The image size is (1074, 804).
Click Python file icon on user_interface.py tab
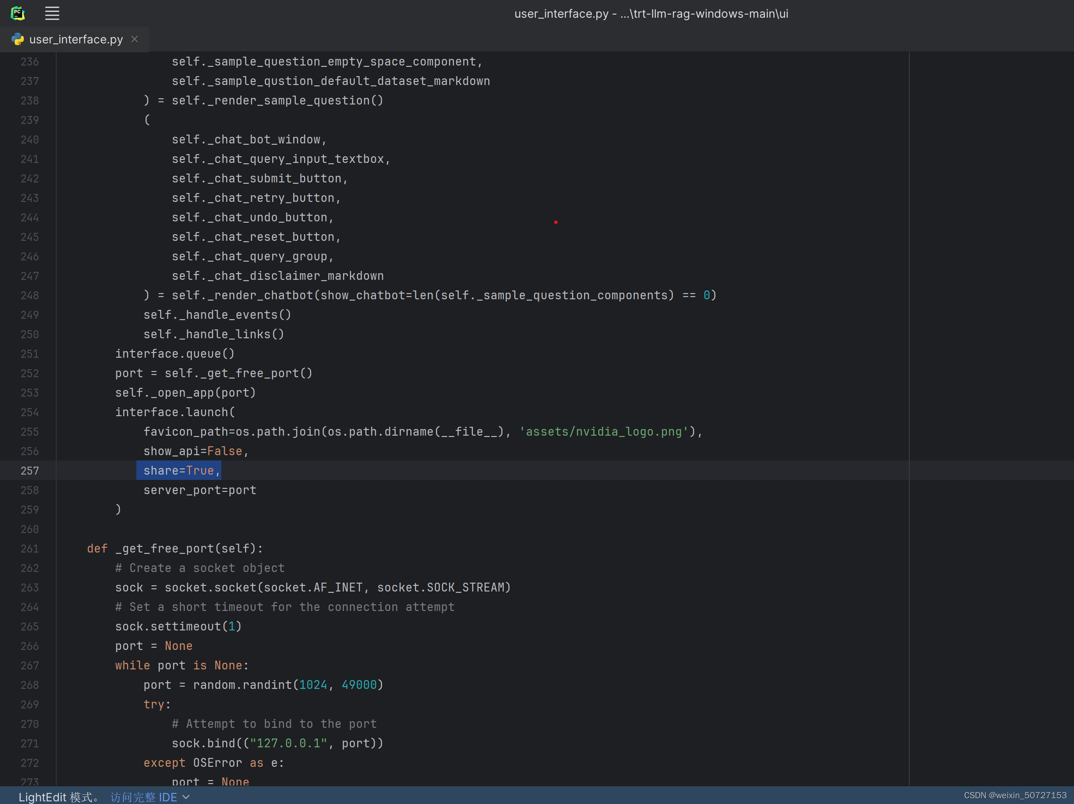pos(18,39)
